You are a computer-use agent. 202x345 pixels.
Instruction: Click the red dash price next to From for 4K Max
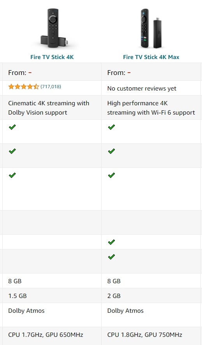click(129, 73)
